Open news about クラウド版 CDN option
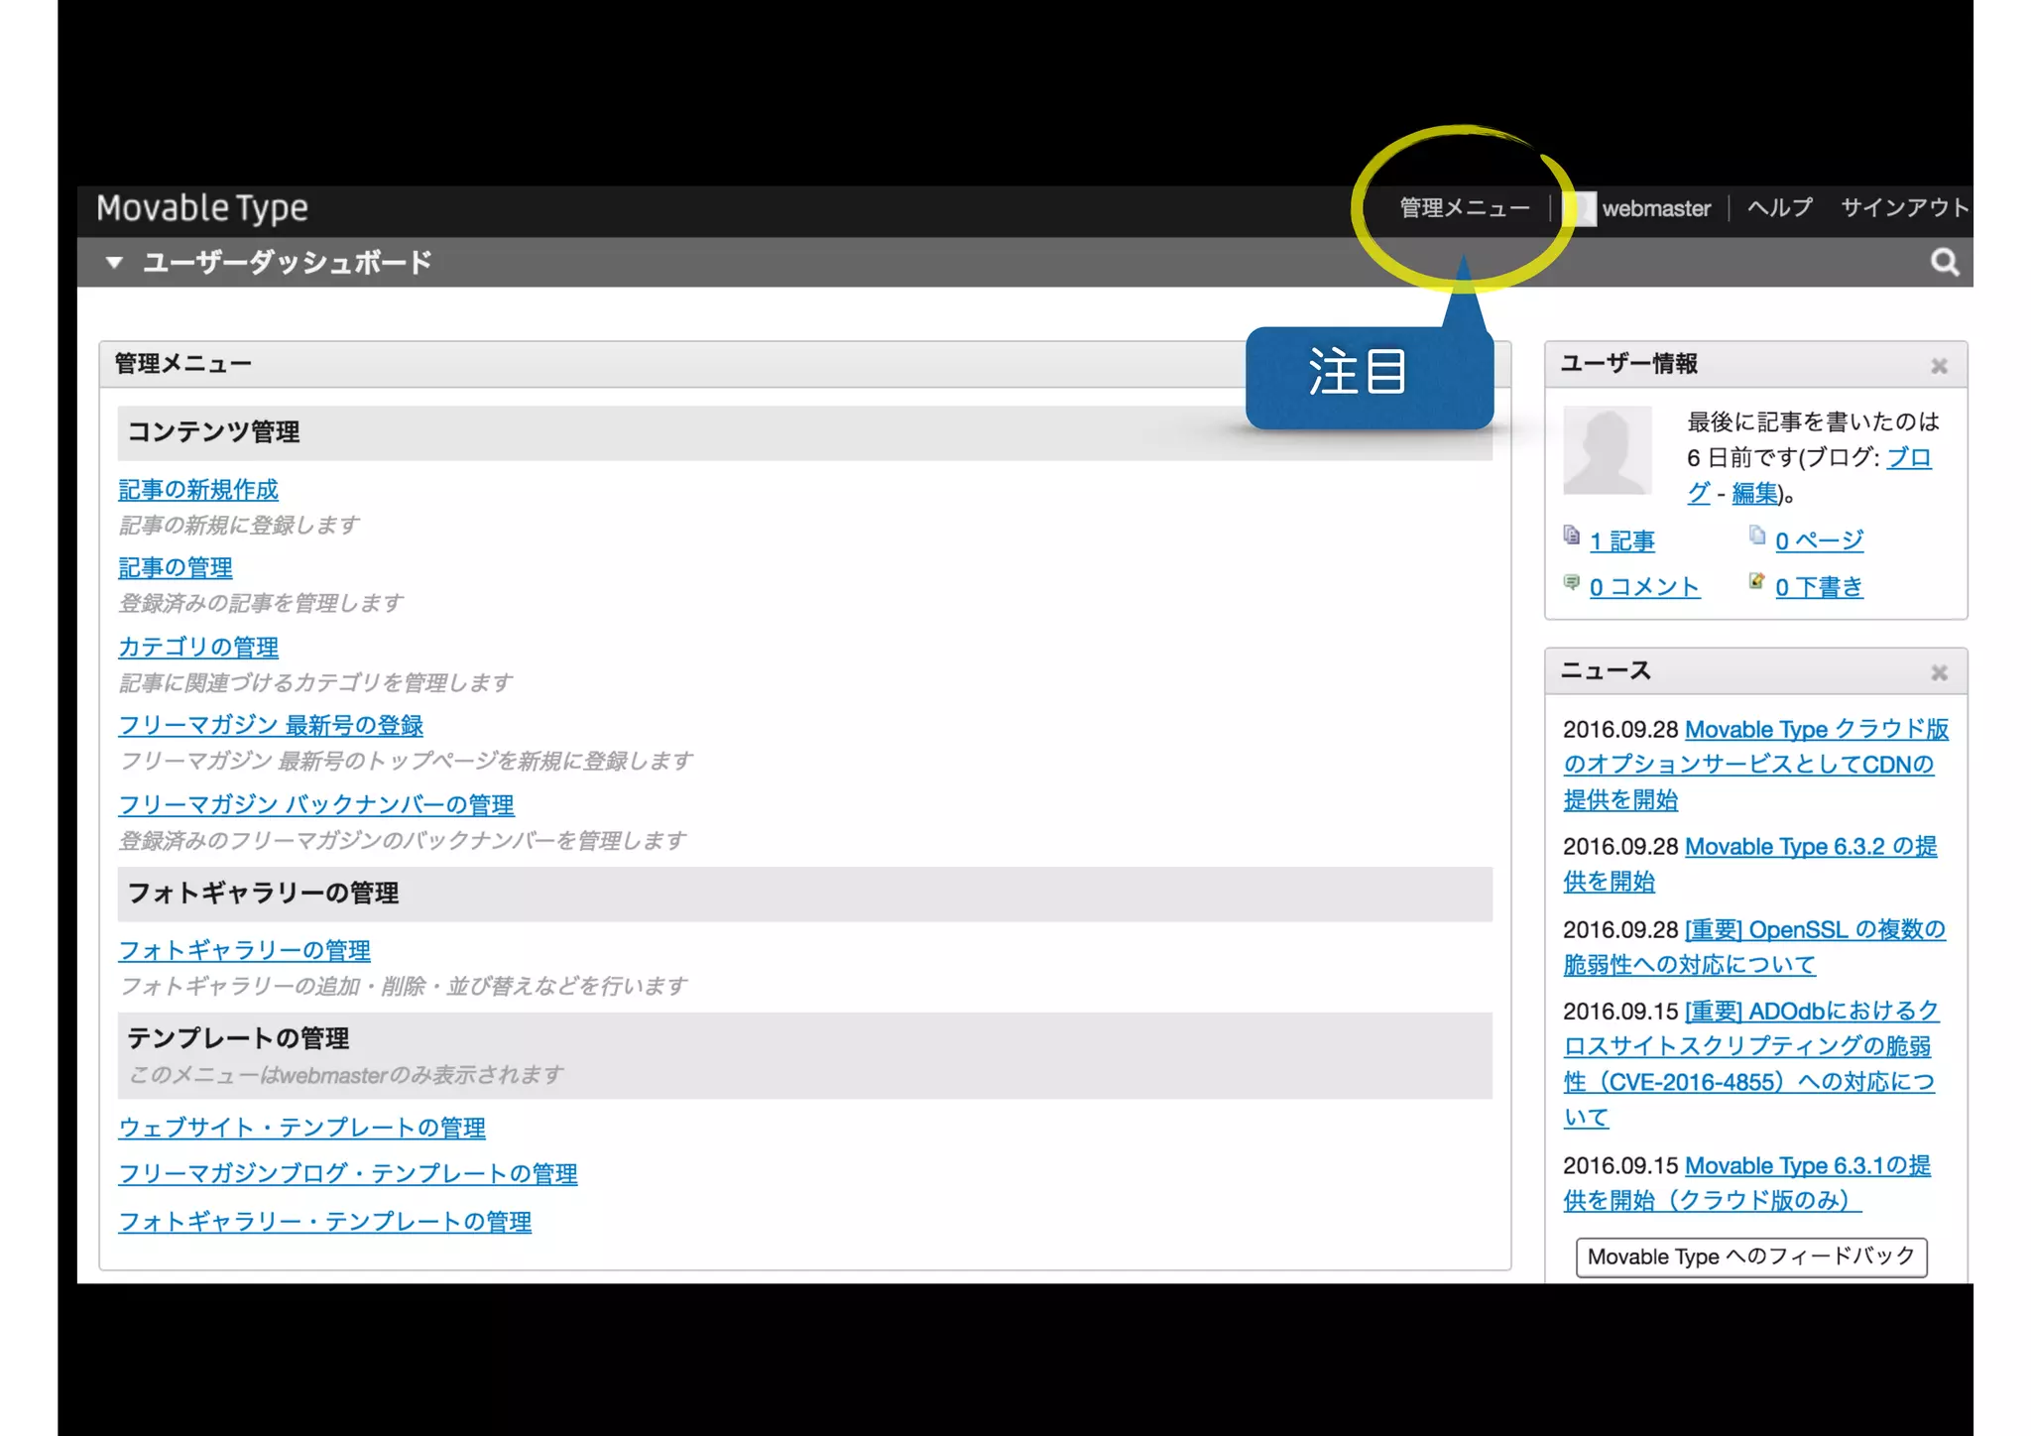This screenshot has height=1436, width=2031. tap(1756, 765)
